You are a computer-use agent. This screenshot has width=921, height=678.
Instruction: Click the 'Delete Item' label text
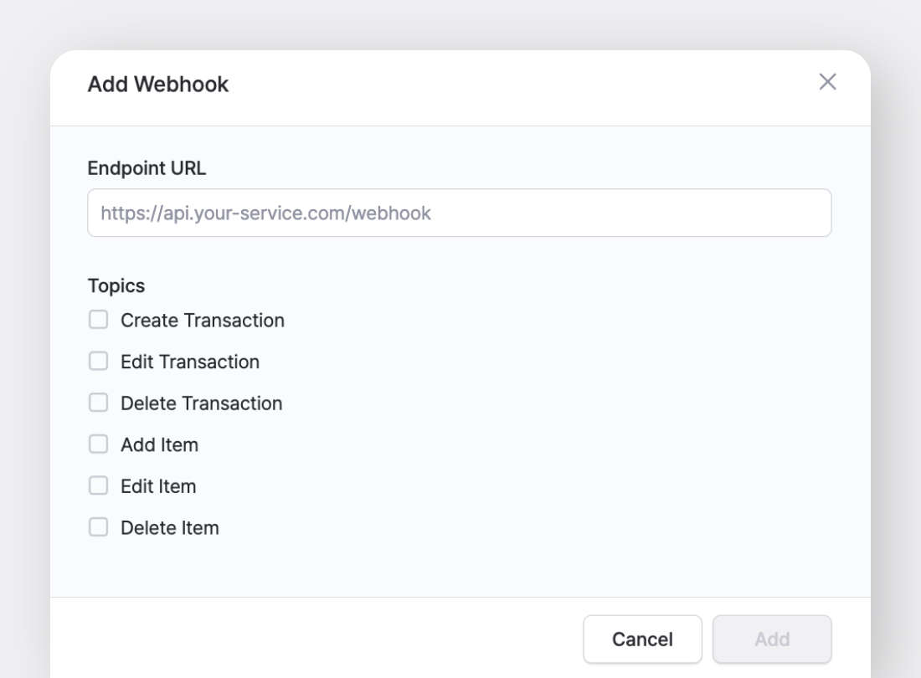pyautogui.click(x=170, y=528)
